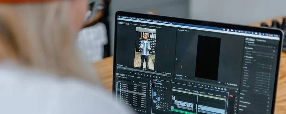Expand Creative section in Lumetri
The width and height of the screenshot is (286, 114).
(x=242, y=94)
